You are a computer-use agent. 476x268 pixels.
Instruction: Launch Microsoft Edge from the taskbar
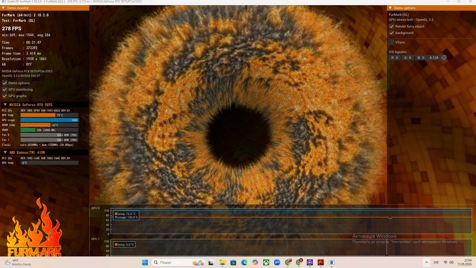[x=244, y=262]
